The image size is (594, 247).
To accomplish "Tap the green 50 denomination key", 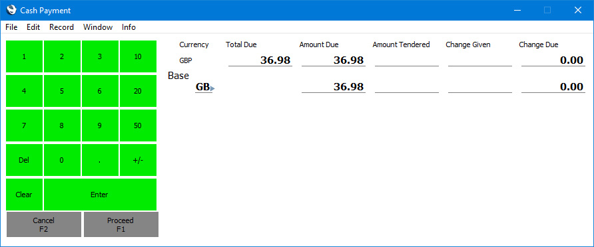I will [x=138, y=125].
